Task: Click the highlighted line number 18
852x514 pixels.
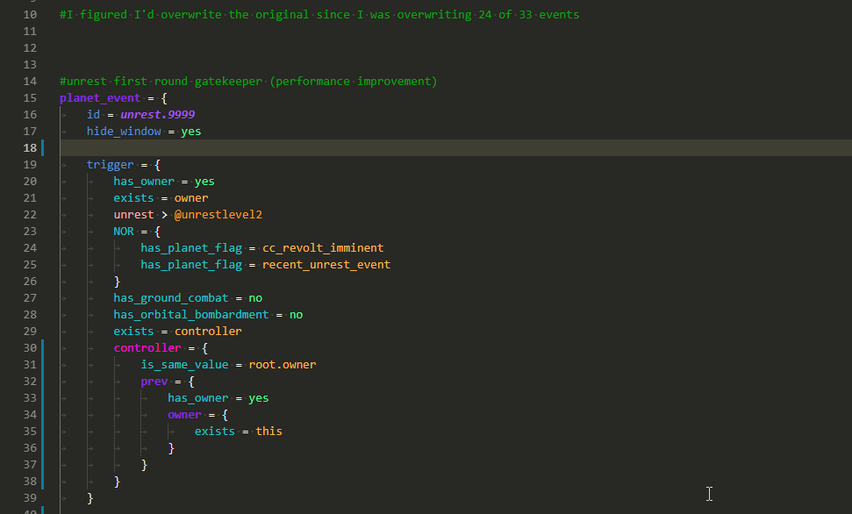Action: (x=30, y=147)
